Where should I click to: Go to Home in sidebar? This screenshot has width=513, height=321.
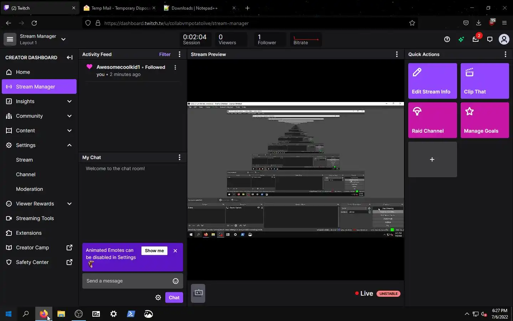pos(39,72)
